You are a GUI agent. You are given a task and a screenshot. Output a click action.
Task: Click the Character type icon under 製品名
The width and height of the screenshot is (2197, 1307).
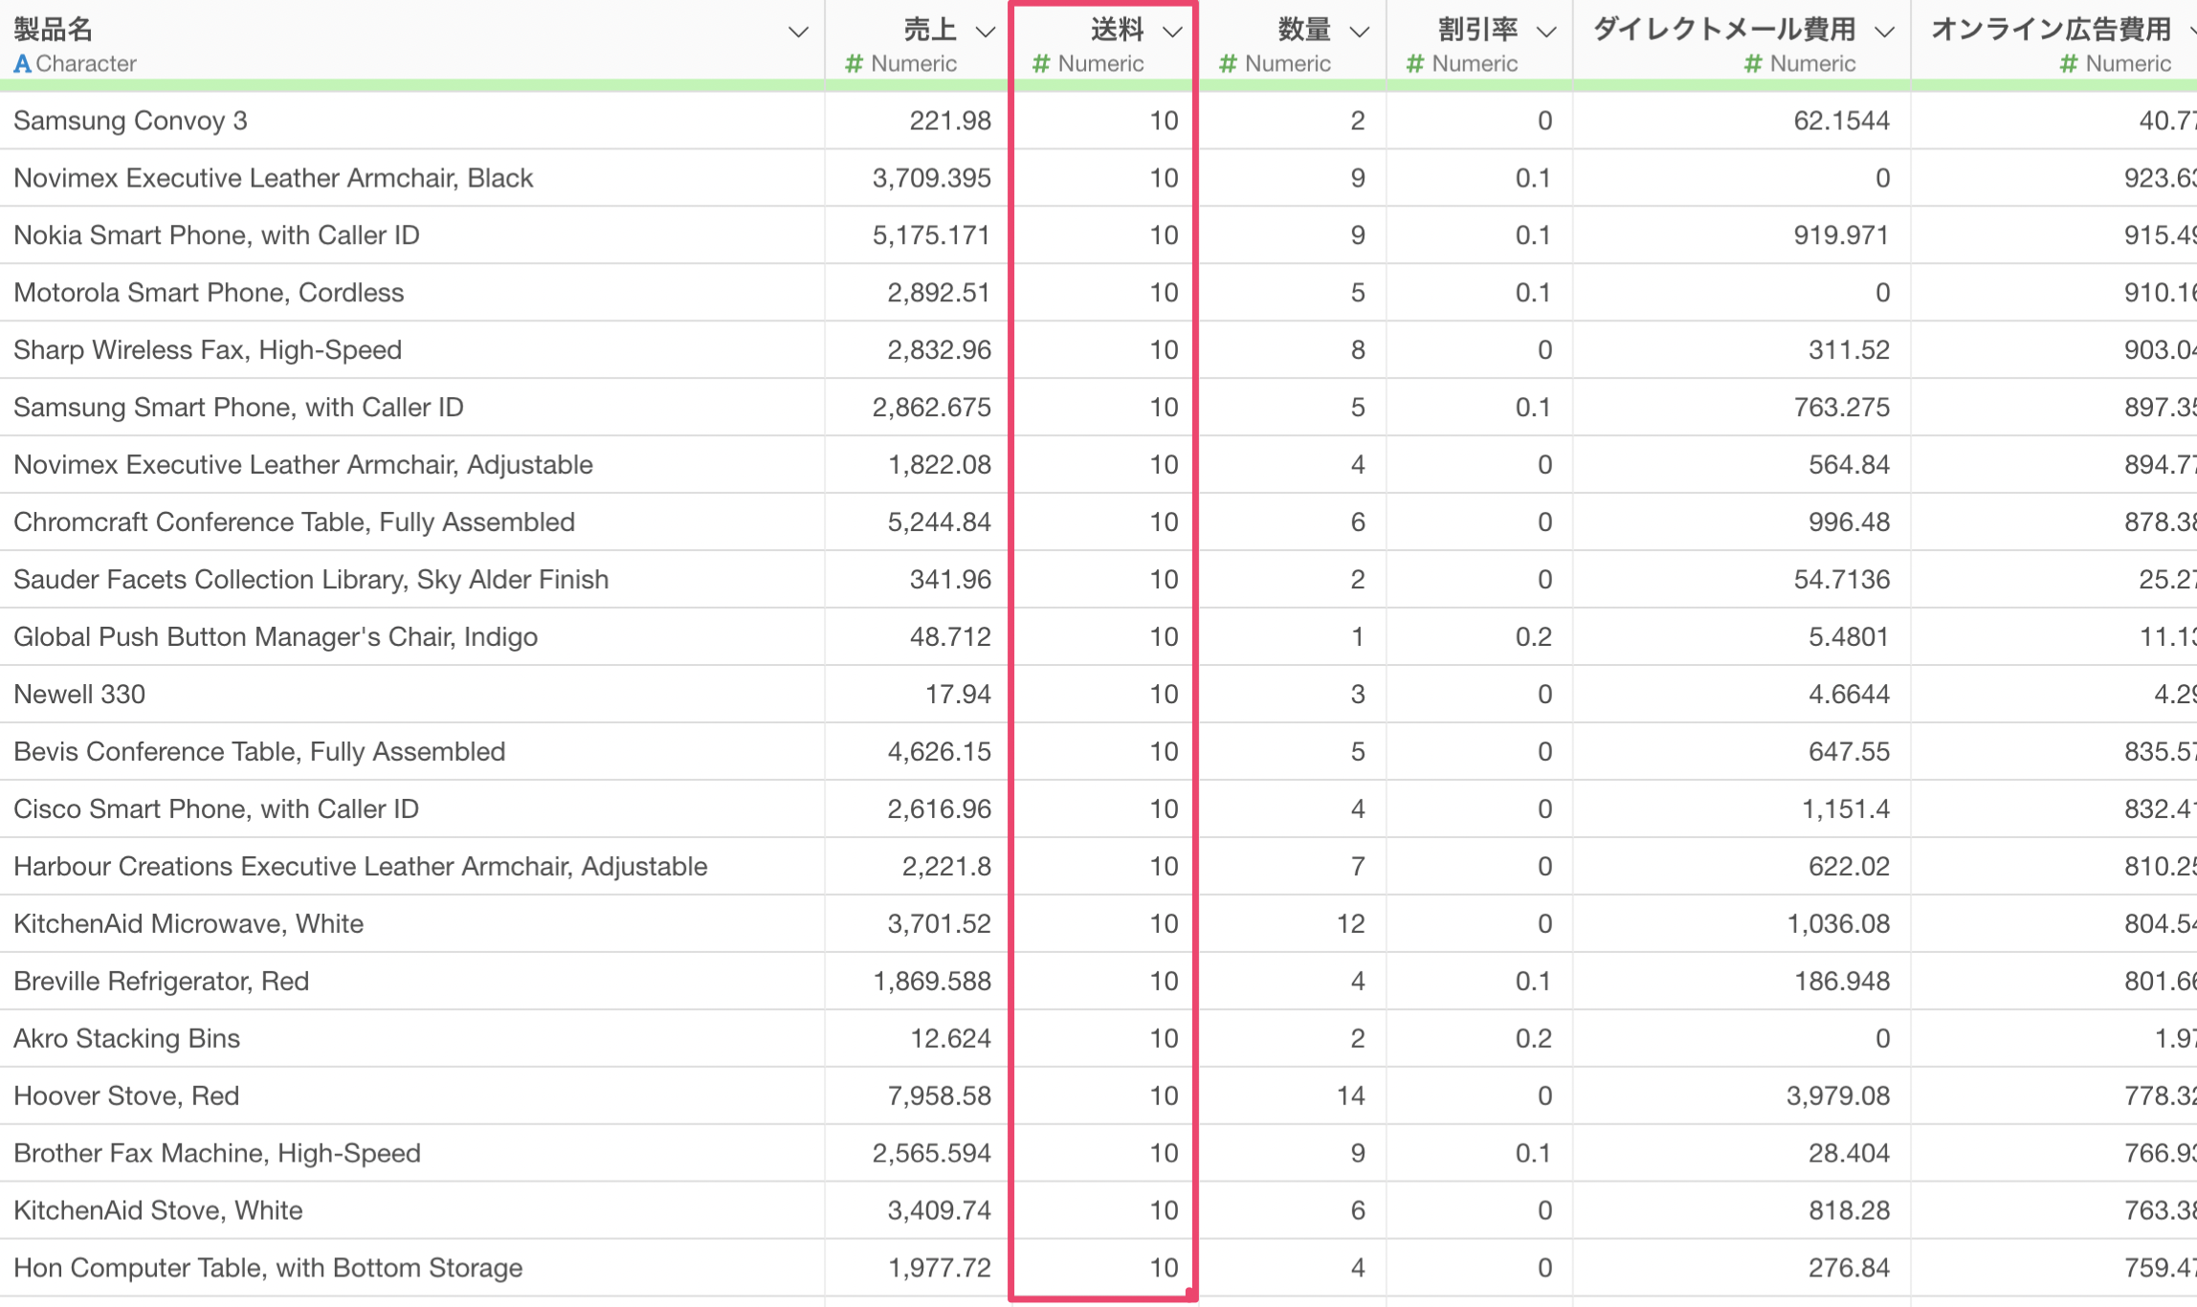(22, 64)
